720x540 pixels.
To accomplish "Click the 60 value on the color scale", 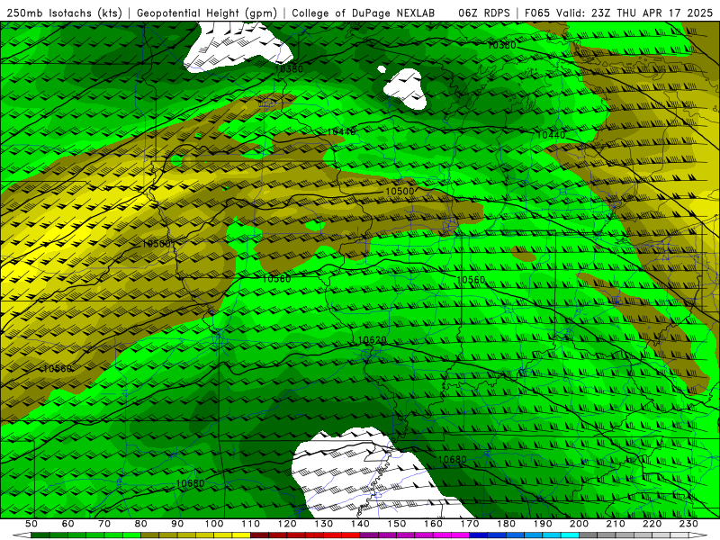I will (x=68, y=524).
